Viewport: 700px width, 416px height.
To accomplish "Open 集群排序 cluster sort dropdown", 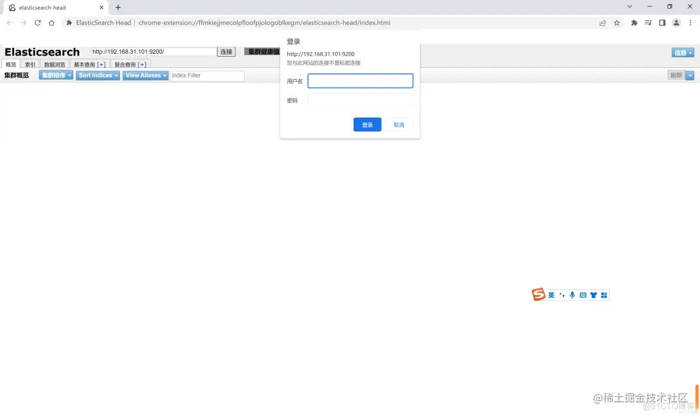I will click(56, 76).
